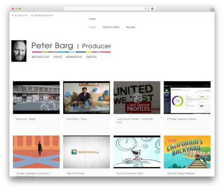Open the E*Trade Adaptive Portfolio thumbnail
Image resolution: width=224 pixels, height=190 pixels.
coord(187,97)
